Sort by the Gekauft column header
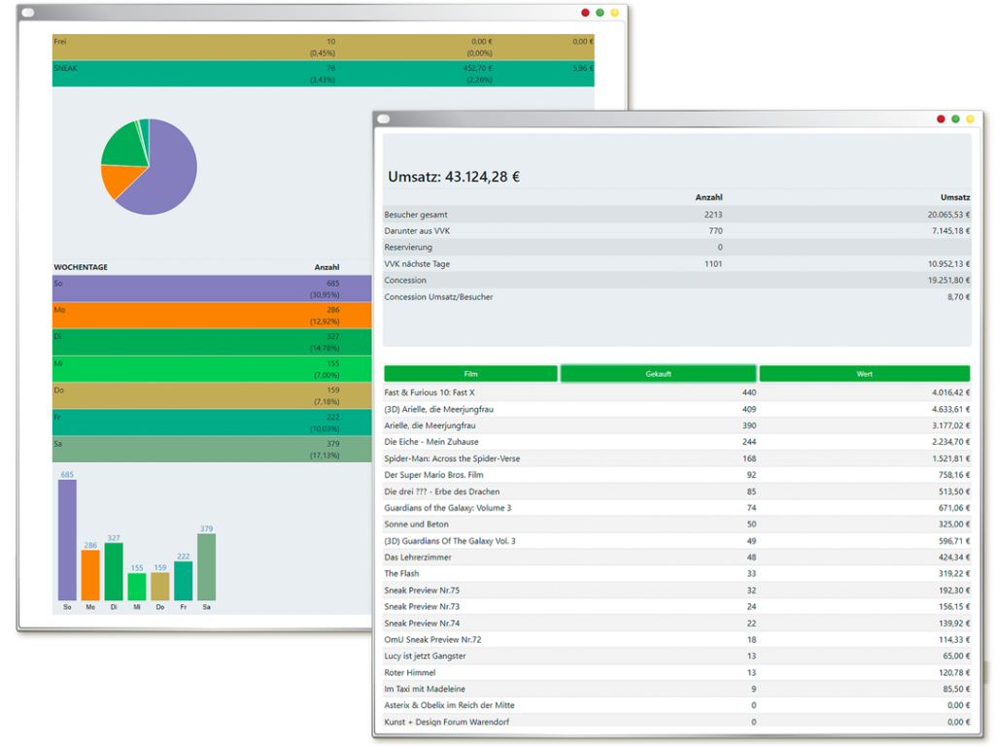This screenshot has height=746, width=995. pos(658,374)
